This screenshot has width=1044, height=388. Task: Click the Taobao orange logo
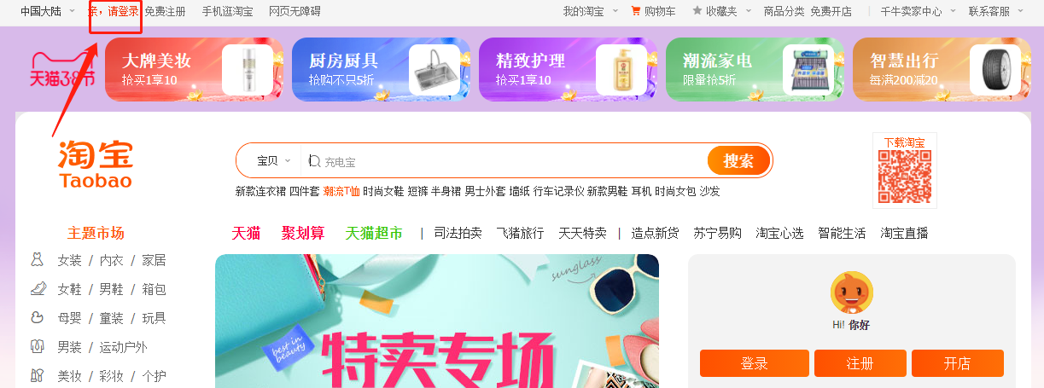coord(96,164)
